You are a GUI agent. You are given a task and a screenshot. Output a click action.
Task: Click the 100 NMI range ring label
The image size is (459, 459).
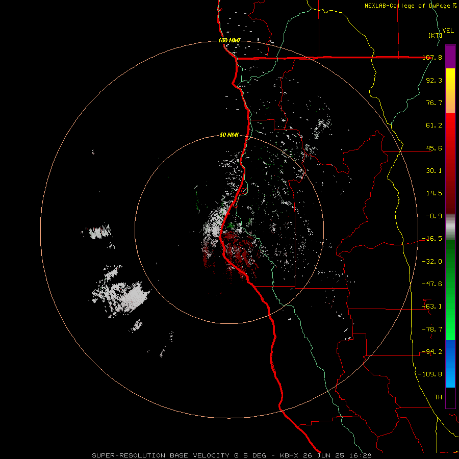[229, 40]
